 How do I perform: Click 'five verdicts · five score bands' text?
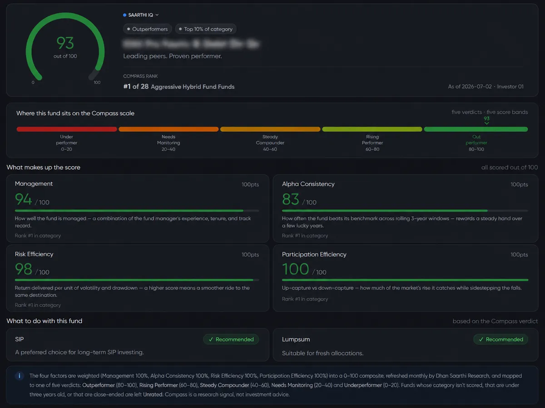pos(490,112)
